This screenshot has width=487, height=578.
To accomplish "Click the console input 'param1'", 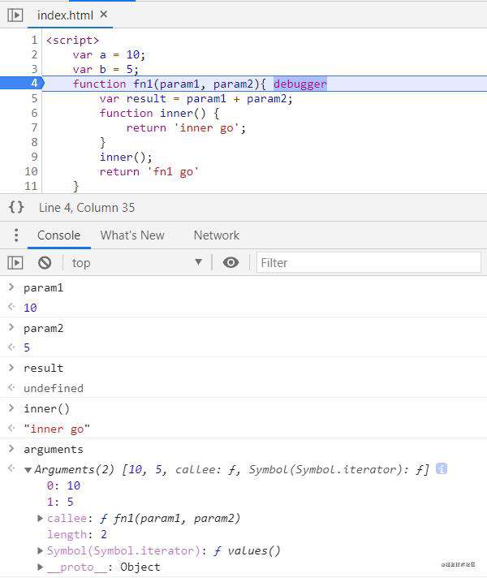I will [44, 288].
